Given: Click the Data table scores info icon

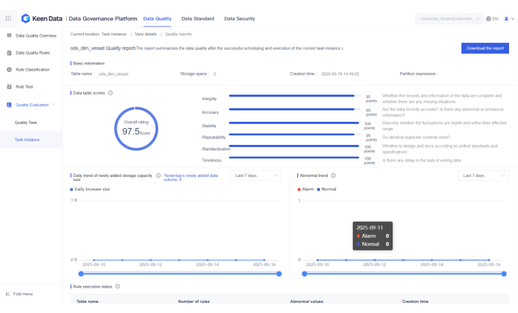Looking at the screenshot, I should click(x=110, y=93).
